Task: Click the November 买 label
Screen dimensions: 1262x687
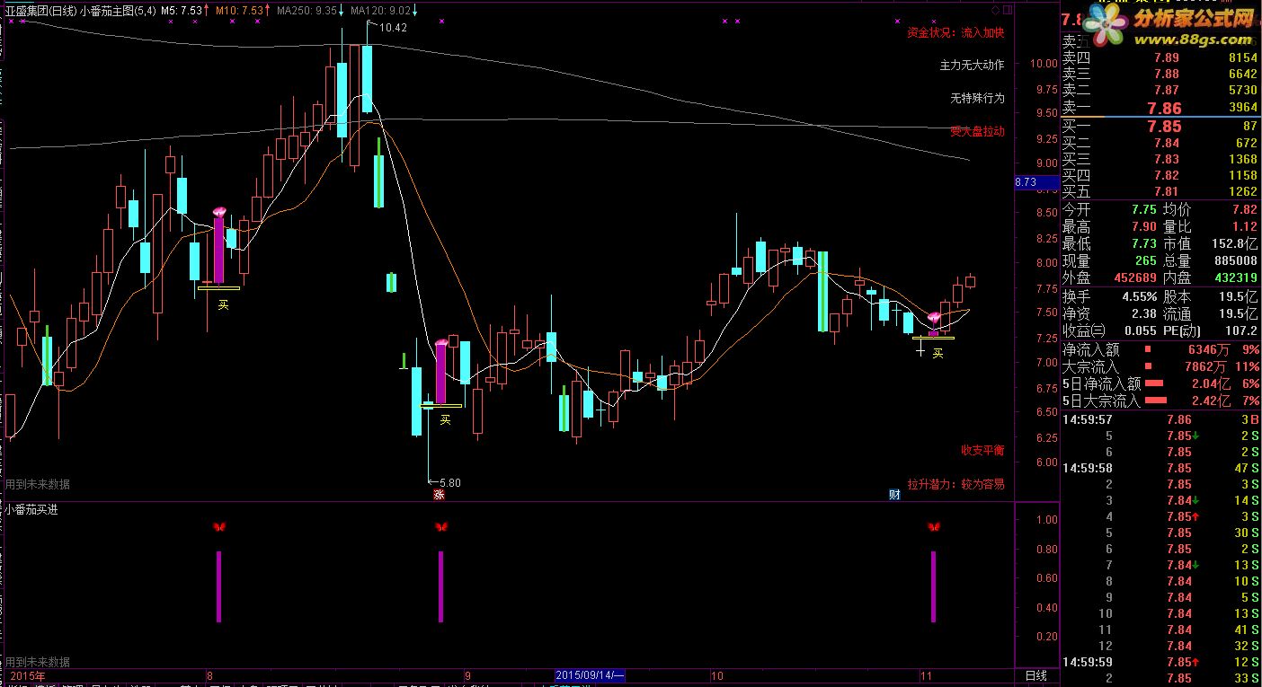Action: tap(938, 353)
